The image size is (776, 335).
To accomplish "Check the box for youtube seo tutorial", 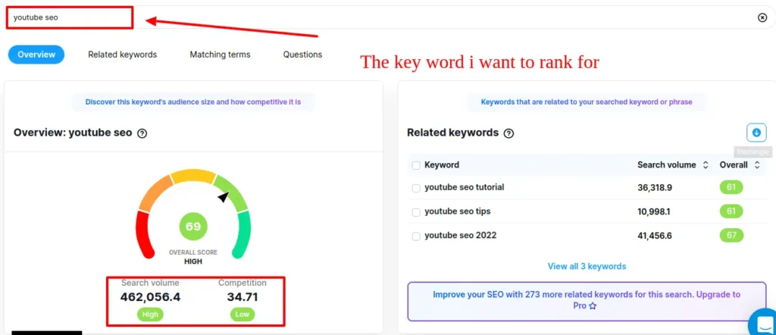I will pyautogui.click(x=416, y=188).
